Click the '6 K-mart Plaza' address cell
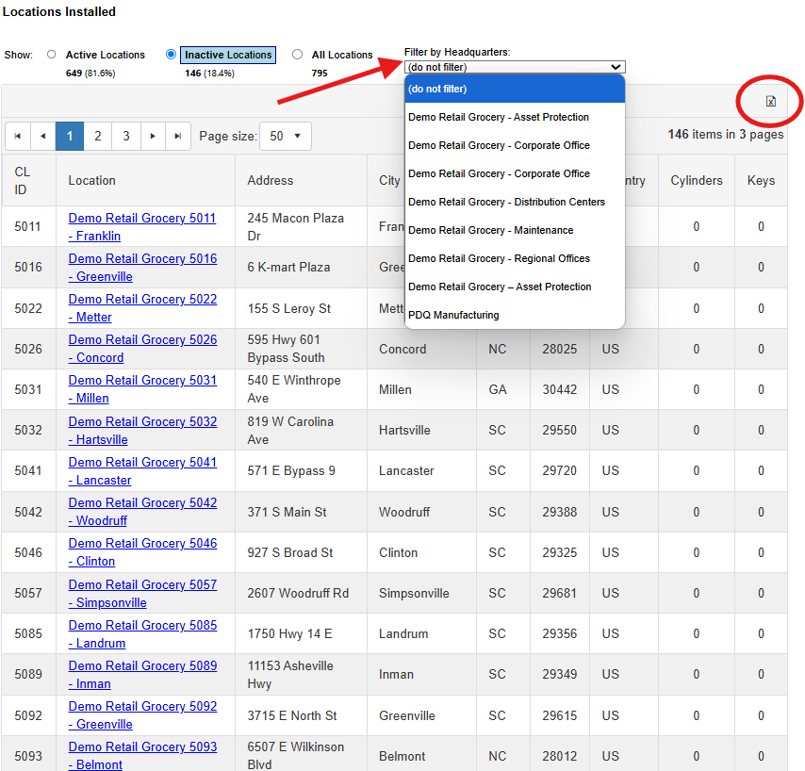Viewport: 805px width, 771px height. [x=301, y=268]
